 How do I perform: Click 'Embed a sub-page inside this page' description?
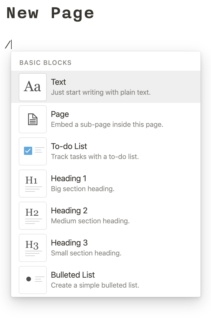click(x=107, y=125)
